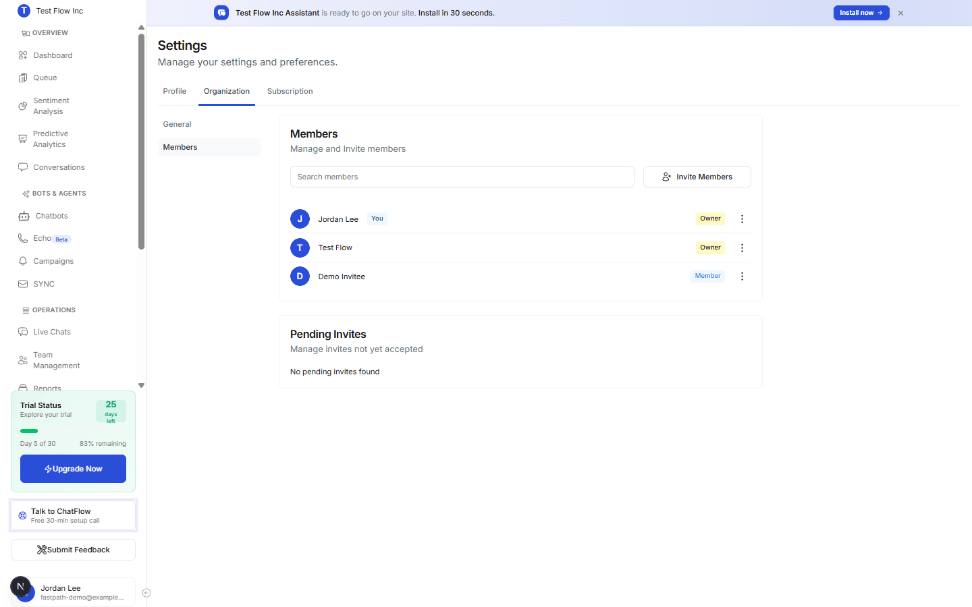Screen dimensions: 972x607
Task: Open Predictive Analytics section
Action: point(51,139)
